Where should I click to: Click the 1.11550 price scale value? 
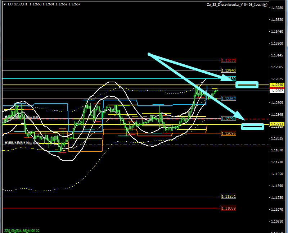(x=277, y=174)
